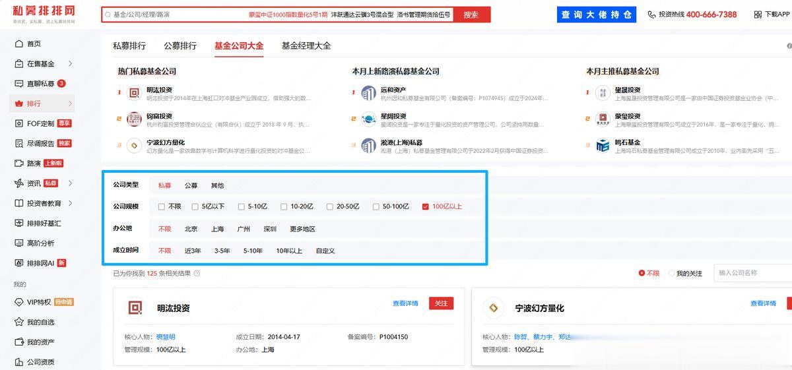
Task: Filter office location by 上海
Action: point(217,230)
